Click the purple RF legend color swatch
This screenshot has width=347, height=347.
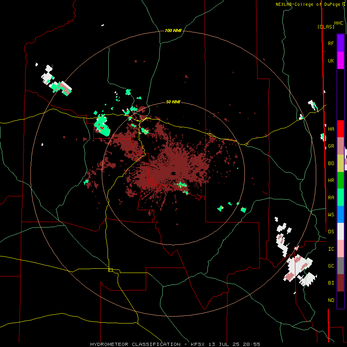tap(340, 43)
